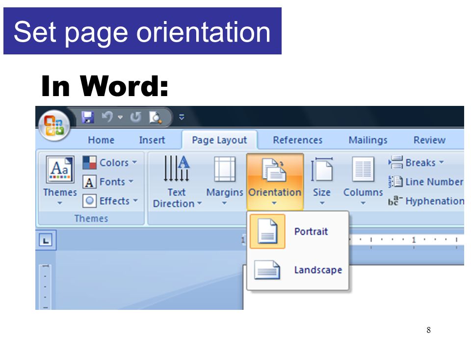This screenshot has height=353, width=471.
Task: Open the Fonts dropdown
Action: [x=116, y=181]
